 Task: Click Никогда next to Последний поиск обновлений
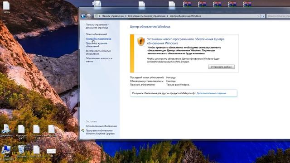(x=171, y=77)
